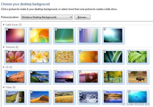Select the waterfall Vistas wallpaper
Screen dimensions: 153x107
pos(15,97)
